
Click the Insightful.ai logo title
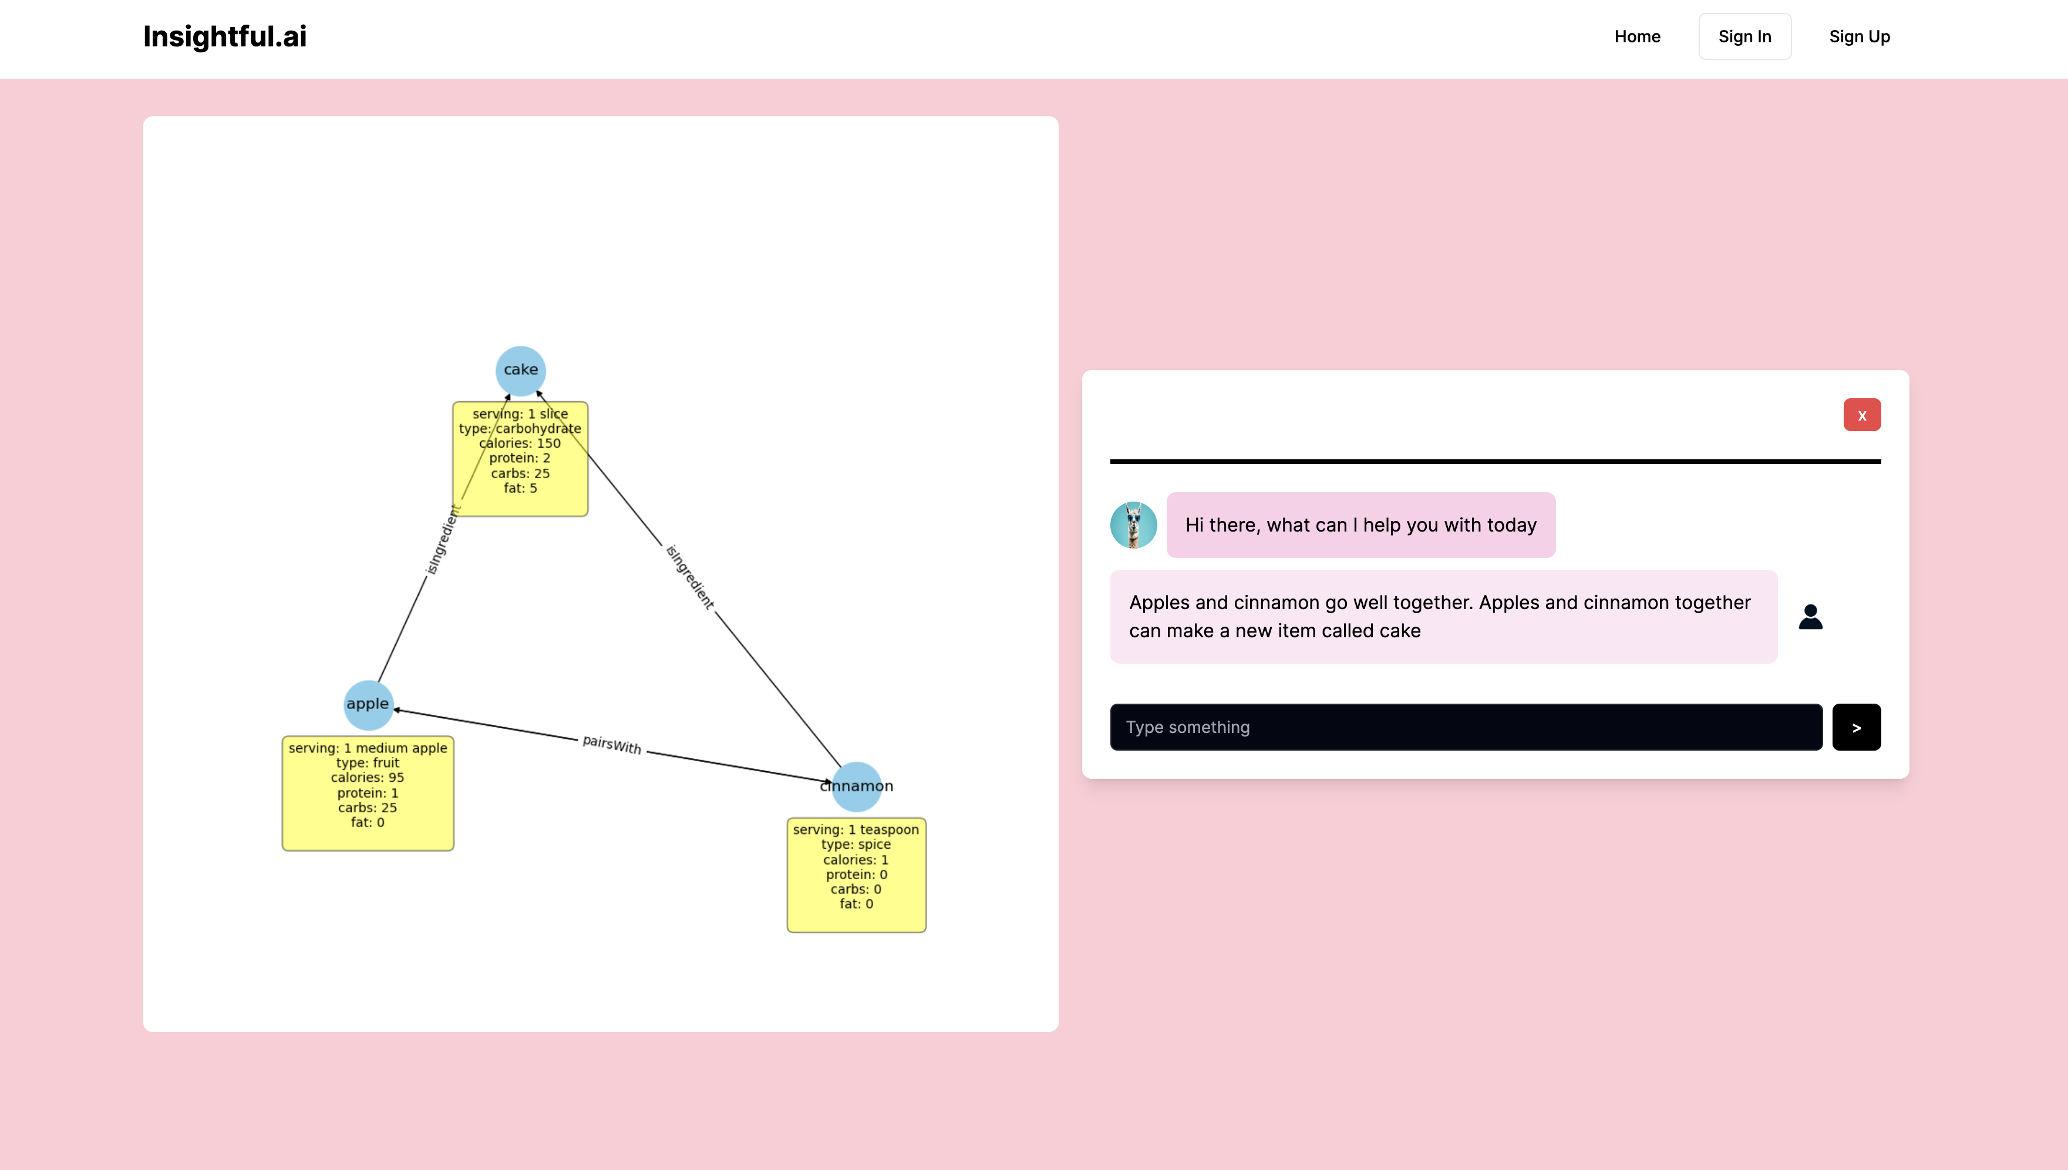225,36
